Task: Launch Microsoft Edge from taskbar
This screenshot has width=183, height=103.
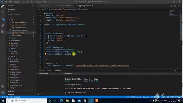Action: pos(61,100)
